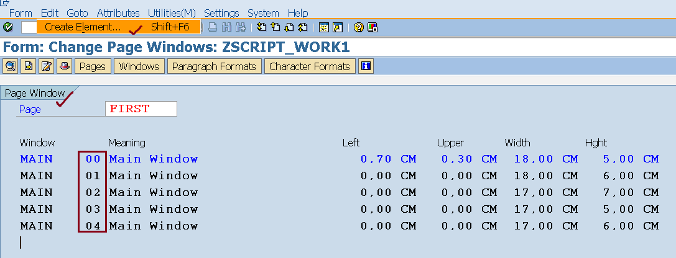
Task: Click the Create New Session icon
Action: coord(323,27)
